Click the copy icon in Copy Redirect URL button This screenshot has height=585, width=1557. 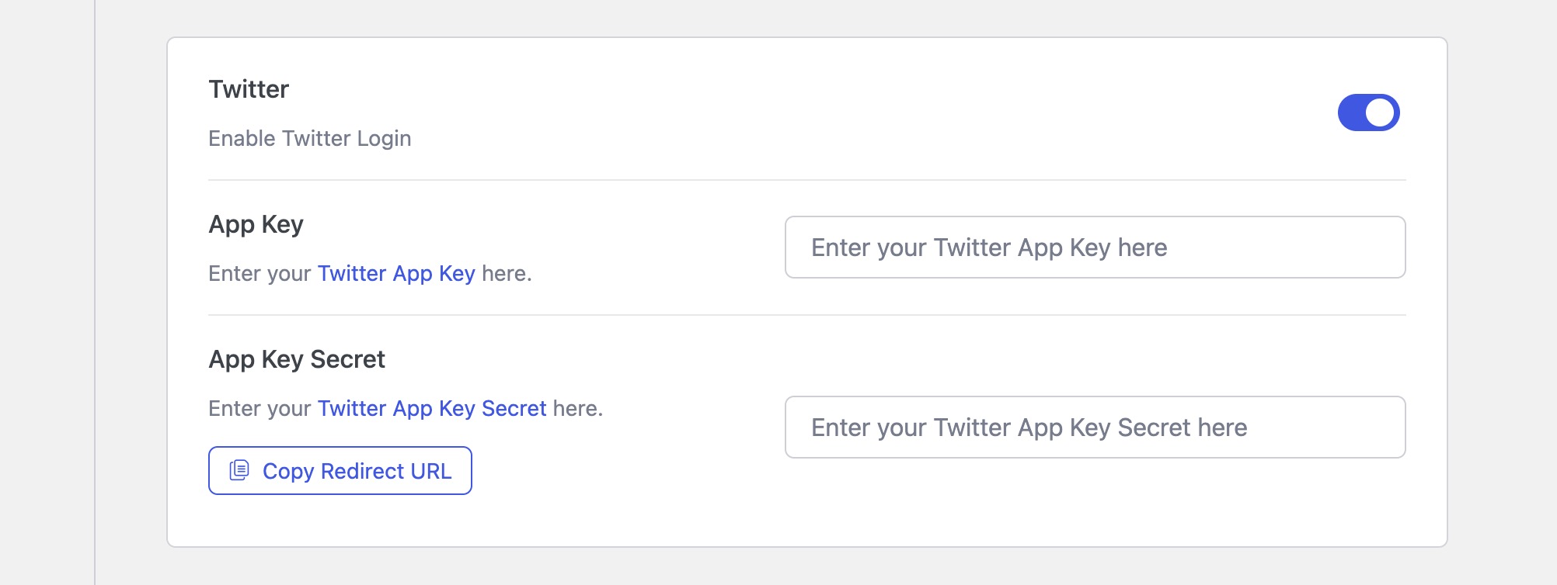239,470
